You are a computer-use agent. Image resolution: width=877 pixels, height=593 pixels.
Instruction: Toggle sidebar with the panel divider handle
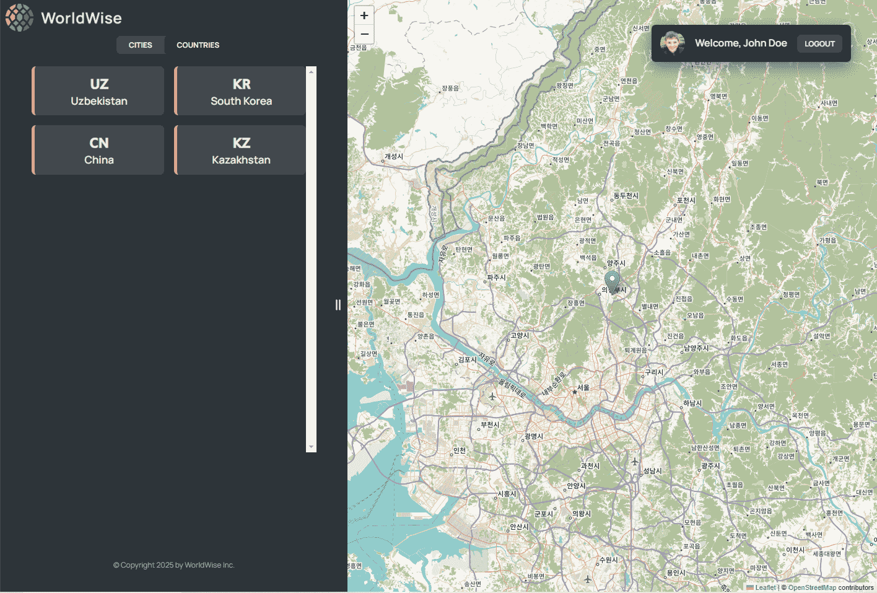coord(338,304)
